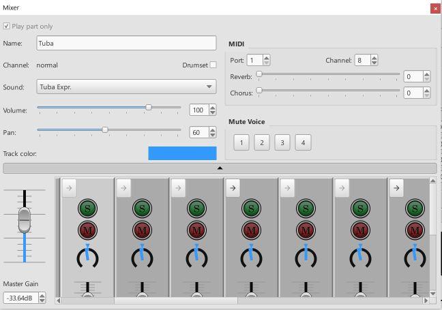The height and width of the screenshot is (310, 442).
Task: Mute the fourth channel strip
Action: 251,230
